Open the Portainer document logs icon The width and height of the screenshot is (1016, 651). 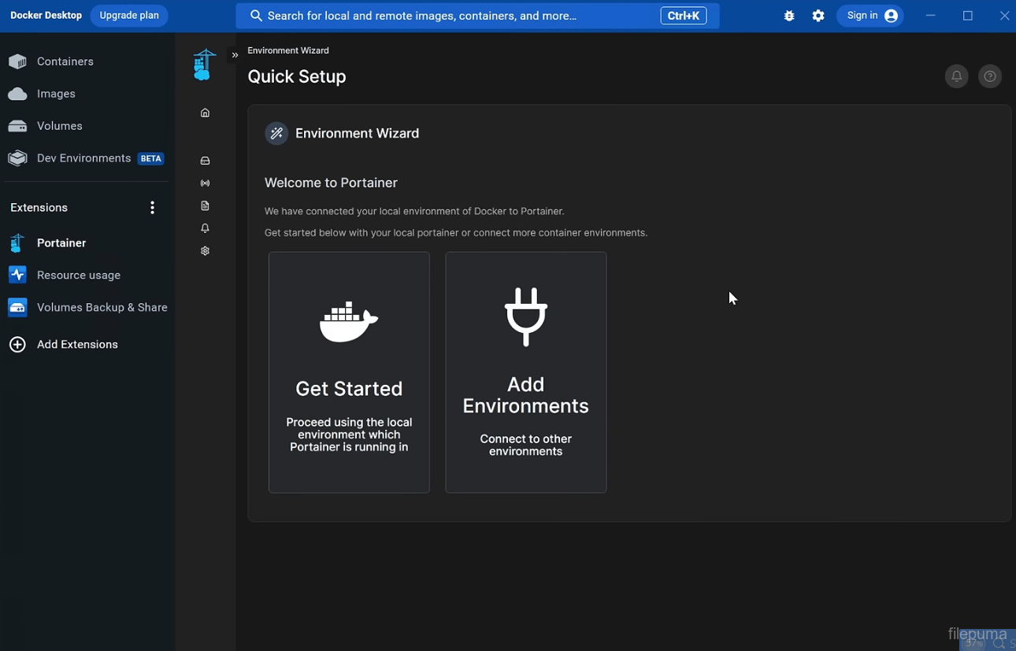coord(205,206)
